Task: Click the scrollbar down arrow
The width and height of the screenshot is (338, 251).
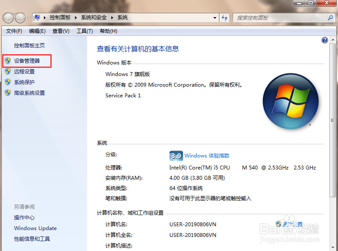Action: tap(333, 247)
